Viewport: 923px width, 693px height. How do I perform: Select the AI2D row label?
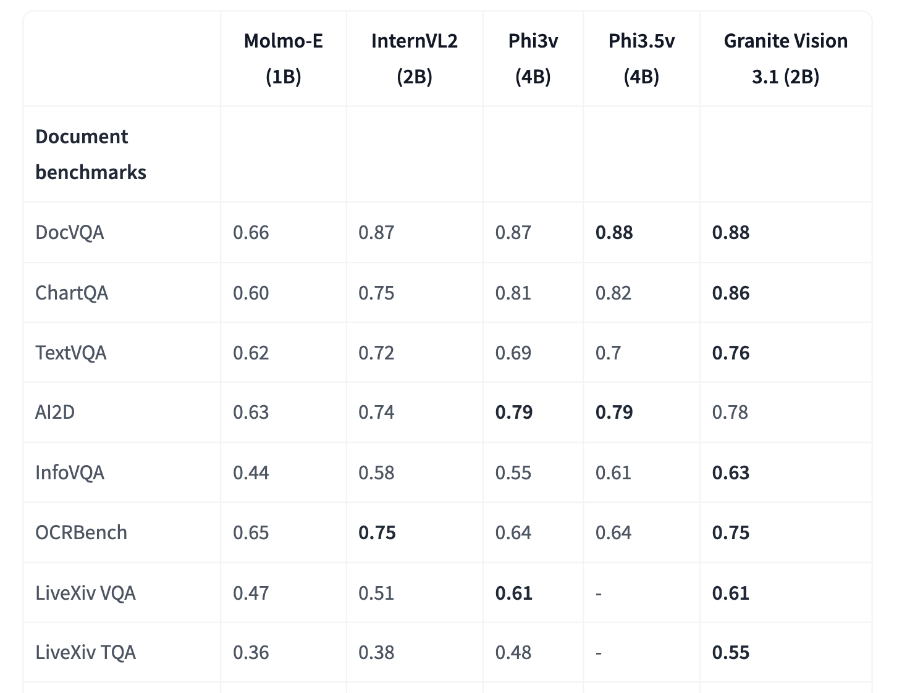tap(55, 412)
